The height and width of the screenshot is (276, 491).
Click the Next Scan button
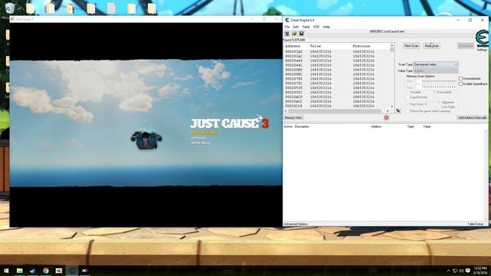(432, 46)
